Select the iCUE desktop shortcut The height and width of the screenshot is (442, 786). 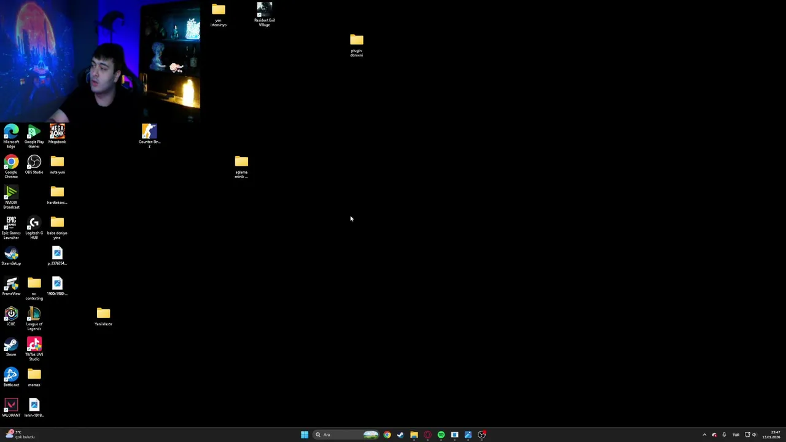(x=11, y=317)
